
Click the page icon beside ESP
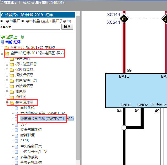17,124
